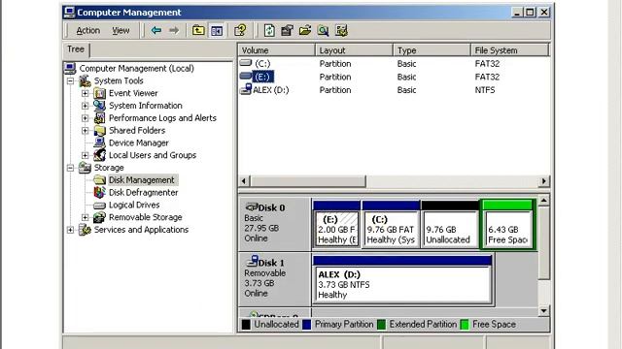The height and width of the screenshot is (349, 622).
Task: Toggle the Show/Hide Console Tree icon
Action: [x=217, y=30]
